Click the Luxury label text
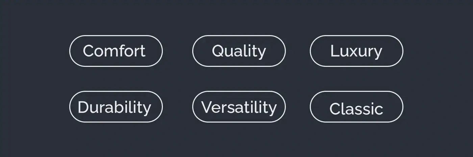This screenshot has width=473, height=157. 356,51
